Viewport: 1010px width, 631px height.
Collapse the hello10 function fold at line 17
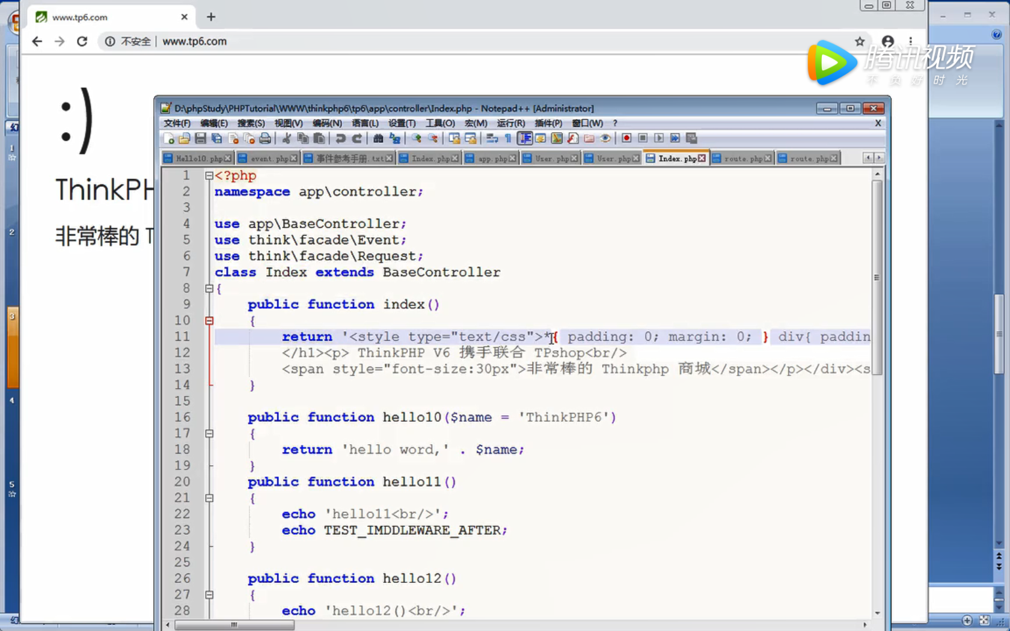point(209,433)
